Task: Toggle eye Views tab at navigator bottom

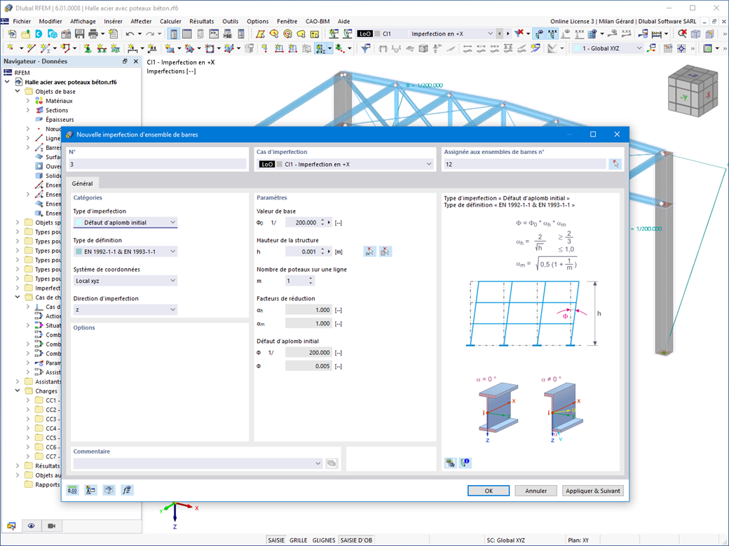Action: [31, 526]
